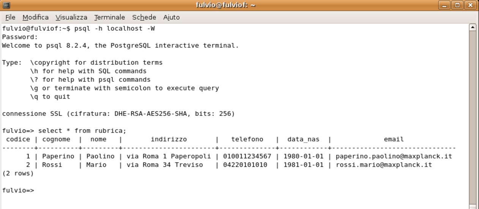Click the 'Paperino' cognome cell
479x209 pixels.
click(58, 156)
